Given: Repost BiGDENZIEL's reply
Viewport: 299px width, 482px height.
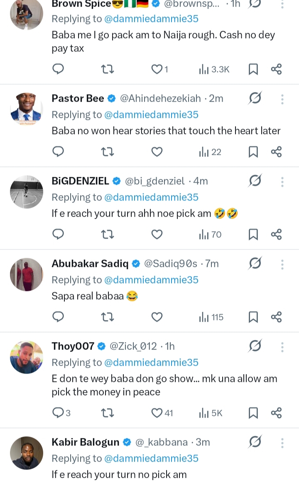Looking at the screenshot, I should (108, 235).
